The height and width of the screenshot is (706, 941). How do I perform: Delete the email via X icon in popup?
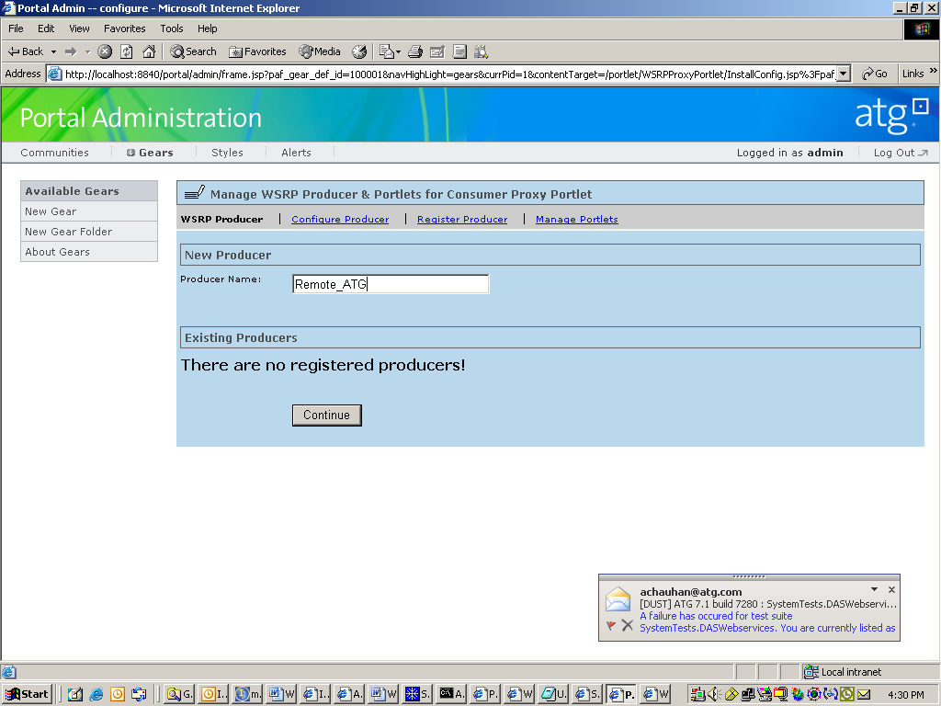(x=627, y=625)
